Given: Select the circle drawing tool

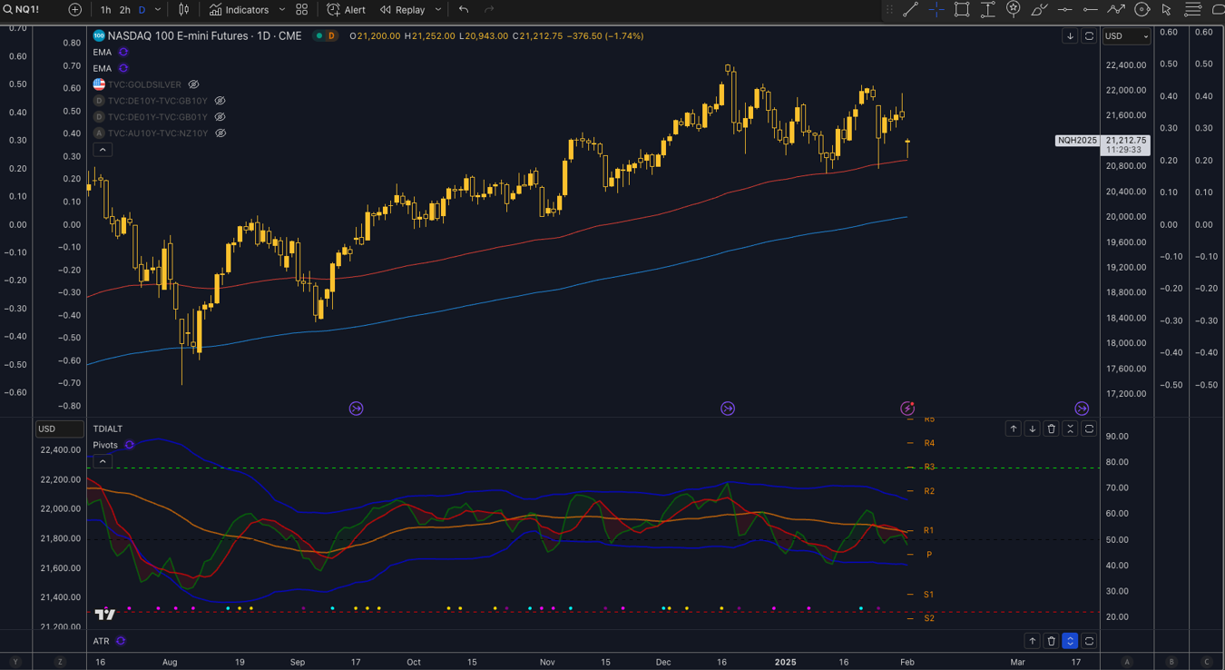Looking at the screenshot, I should pyautogui.click(x=1142, y=10).
